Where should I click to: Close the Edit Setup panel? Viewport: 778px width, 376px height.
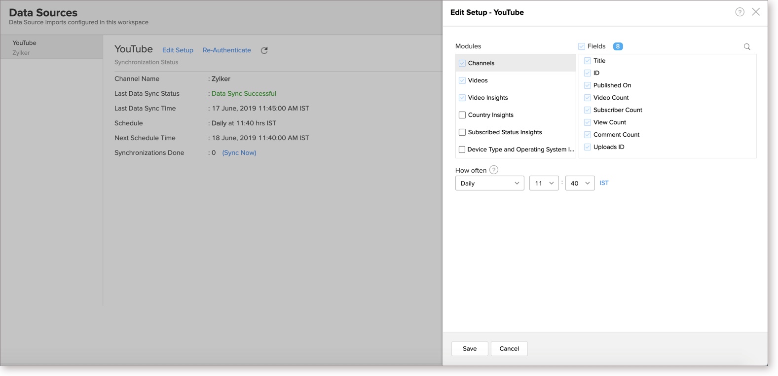pos(756,12)
